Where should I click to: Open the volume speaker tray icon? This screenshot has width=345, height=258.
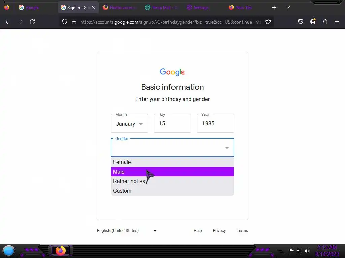tap(308, 251)
